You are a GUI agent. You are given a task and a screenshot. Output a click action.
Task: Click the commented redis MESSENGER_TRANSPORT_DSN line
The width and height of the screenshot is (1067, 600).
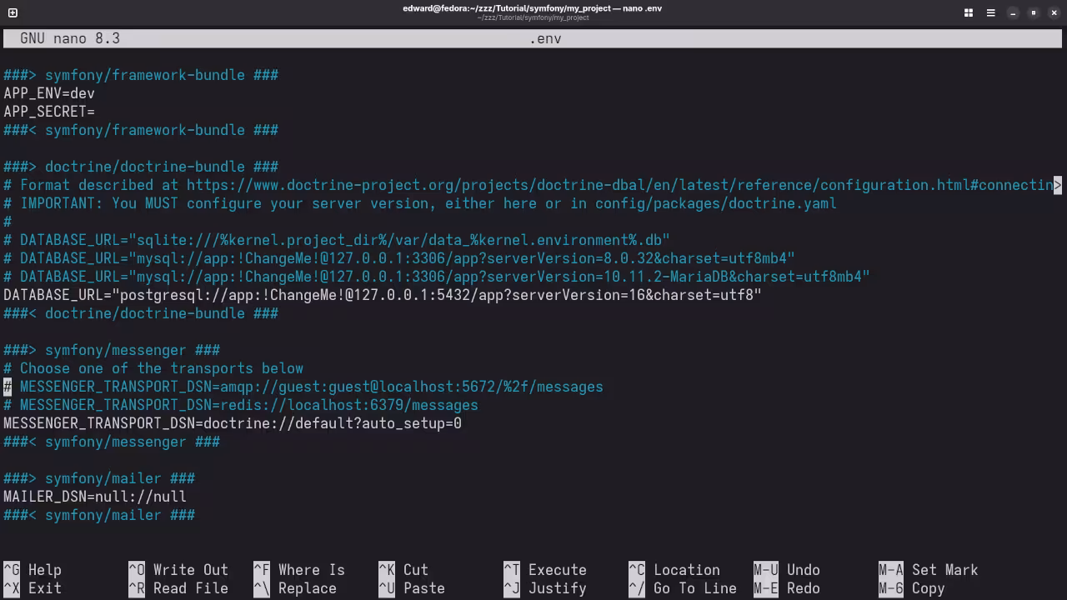[x=241, y=405]
